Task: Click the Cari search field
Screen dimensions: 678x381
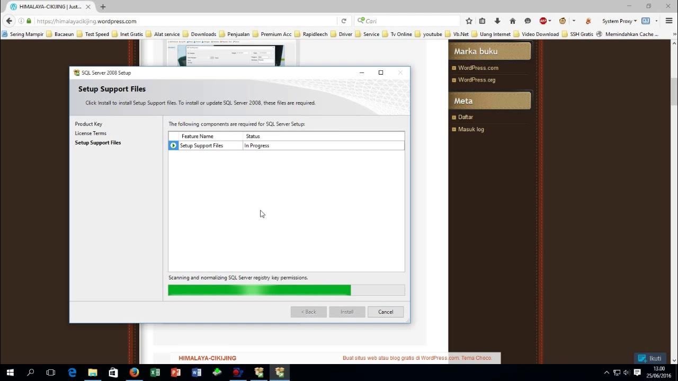Action: point(407,21)
